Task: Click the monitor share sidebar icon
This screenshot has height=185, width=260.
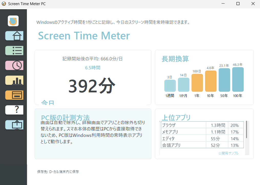Action: [x=14, y=125]
